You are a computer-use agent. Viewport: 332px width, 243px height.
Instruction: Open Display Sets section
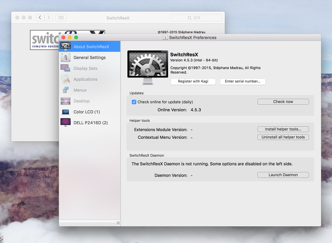pos(90,68)
